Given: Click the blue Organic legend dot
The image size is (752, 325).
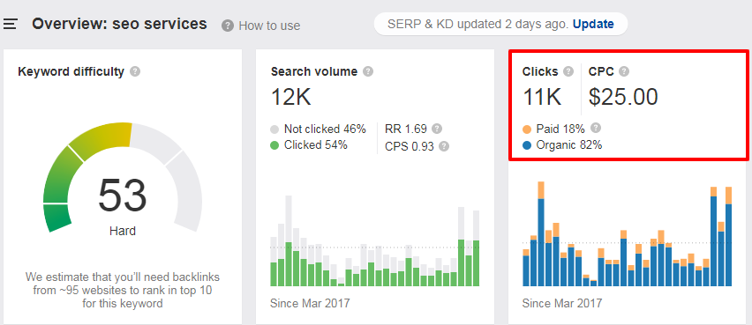Looking at the screenshot, I should pos(527,145).
